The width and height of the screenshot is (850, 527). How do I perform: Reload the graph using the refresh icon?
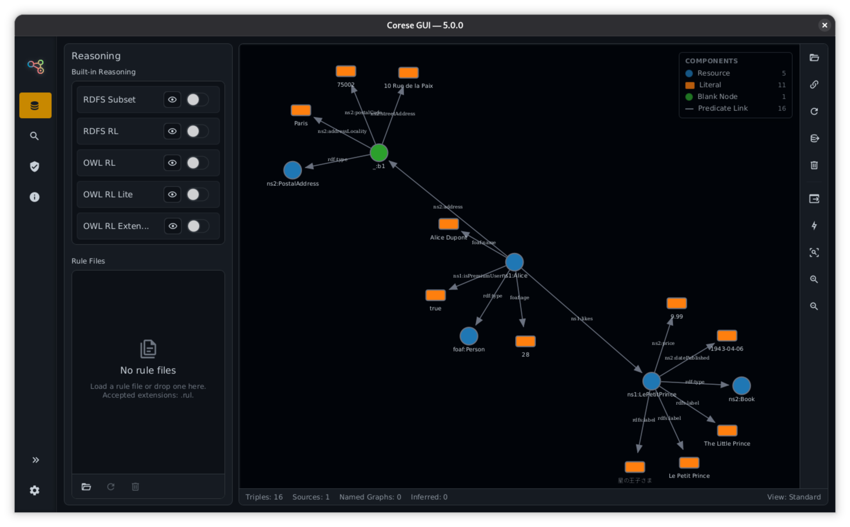point(815,111)
